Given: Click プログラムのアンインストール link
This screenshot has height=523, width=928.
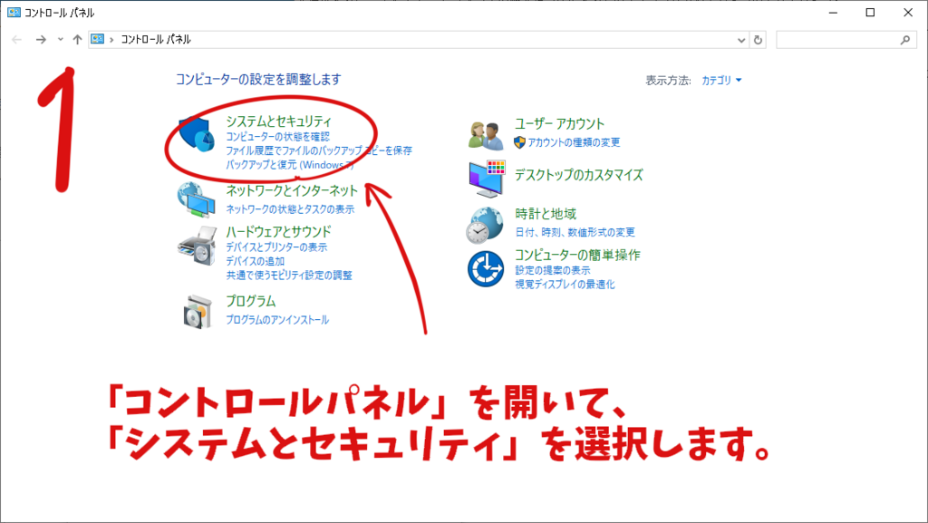Looking at the screenshot, I should pos(277,319).
